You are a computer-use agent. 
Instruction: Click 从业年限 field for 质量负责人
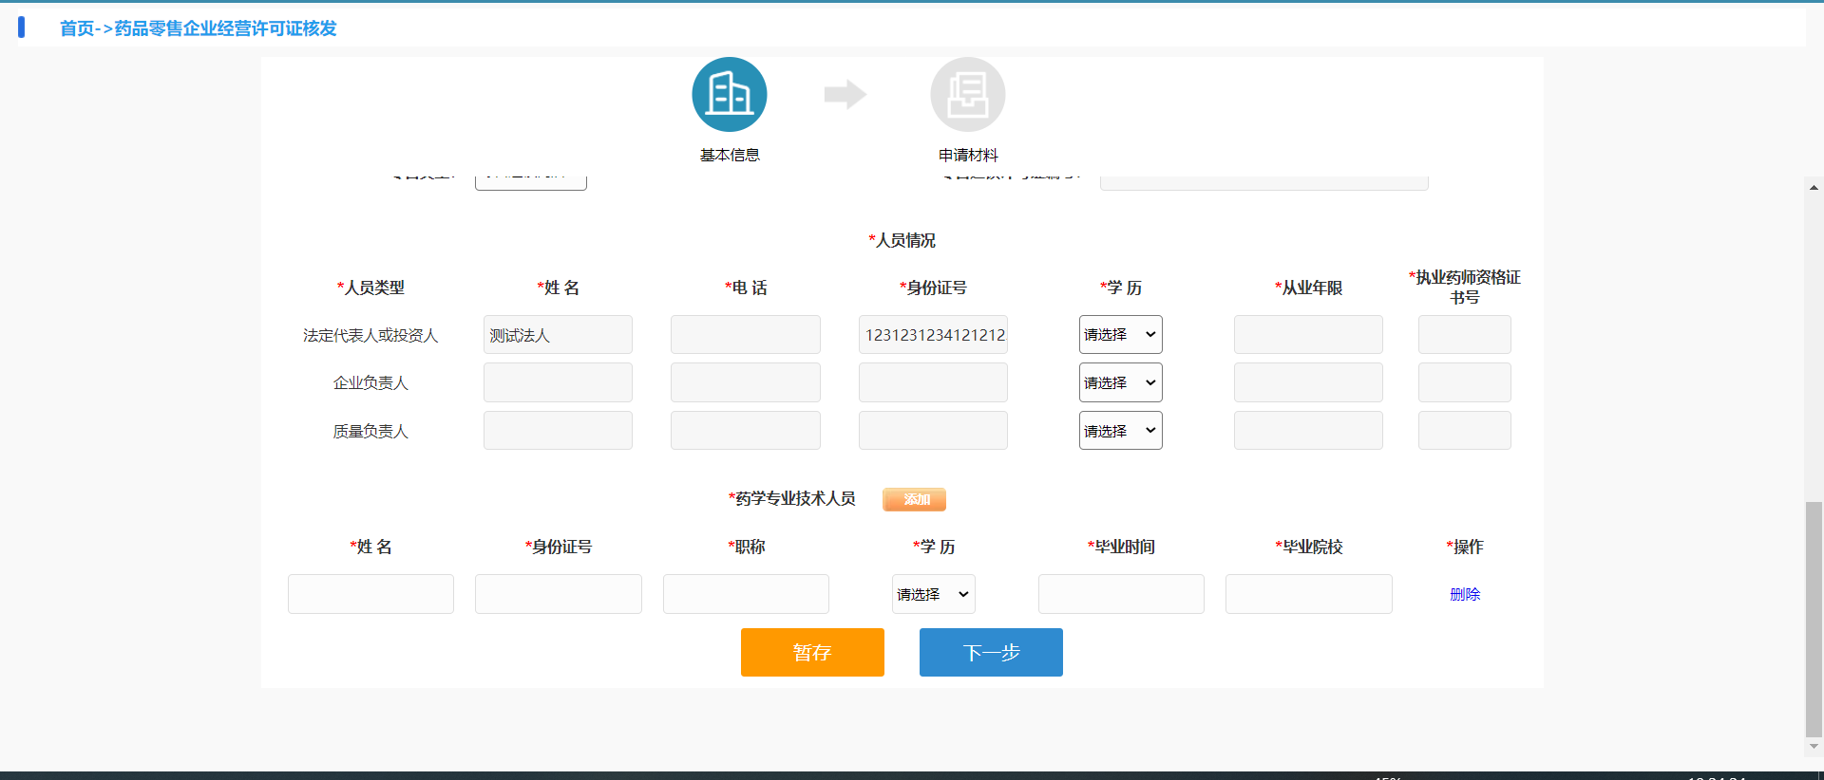pyautogui.click(x=1307, y=431)
